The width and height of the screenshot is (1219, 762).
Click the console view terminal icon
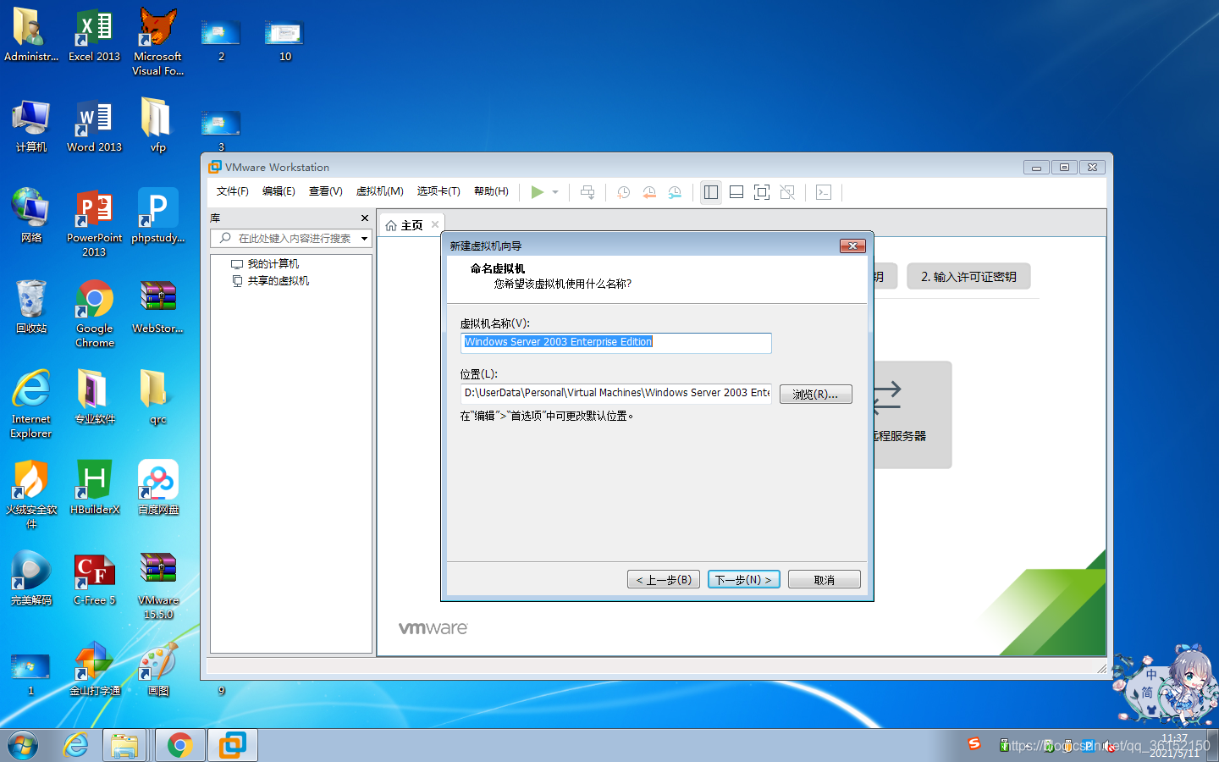click(824, 192)
